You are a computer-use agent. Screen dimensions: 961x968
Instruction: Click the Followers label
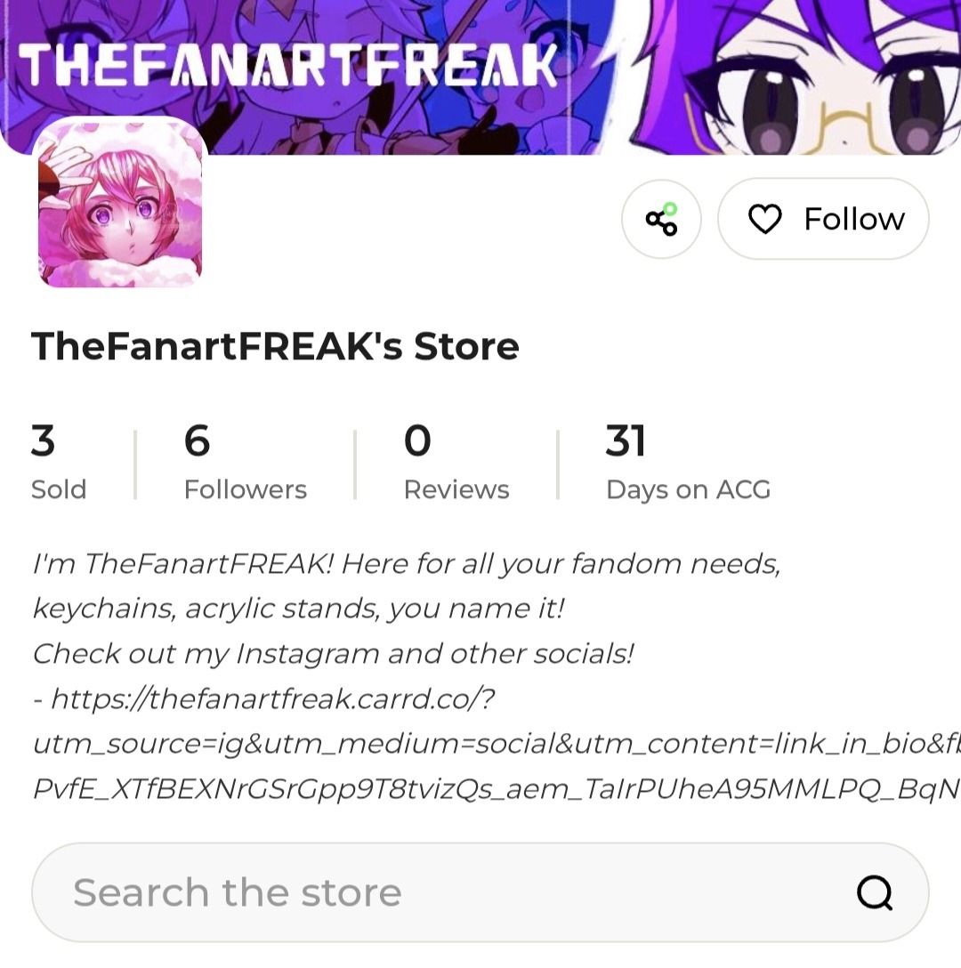click(x=246, y=489)
